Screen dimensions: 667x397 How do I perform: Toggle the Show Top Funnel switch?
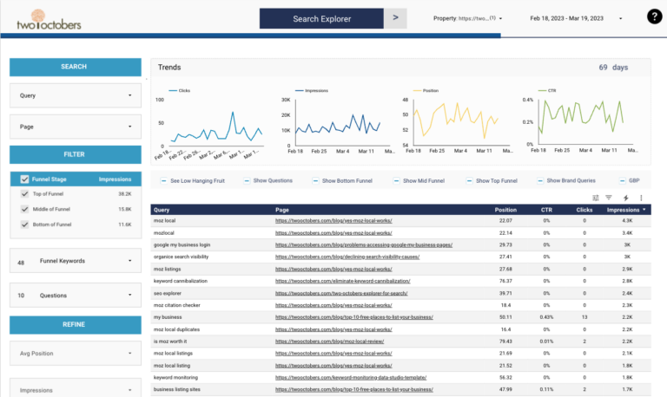[x=469, y=181]
